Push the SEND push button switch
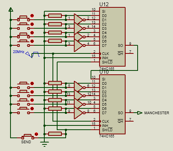This screenshot has height=151, width=173. point(28,137)
